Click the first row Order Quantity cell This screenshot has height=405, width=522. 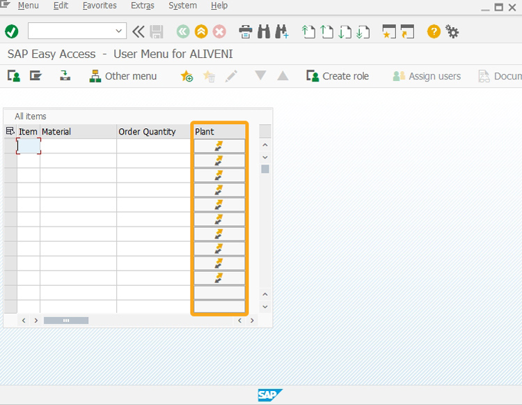pyautogui.click(x=154, y=146)
